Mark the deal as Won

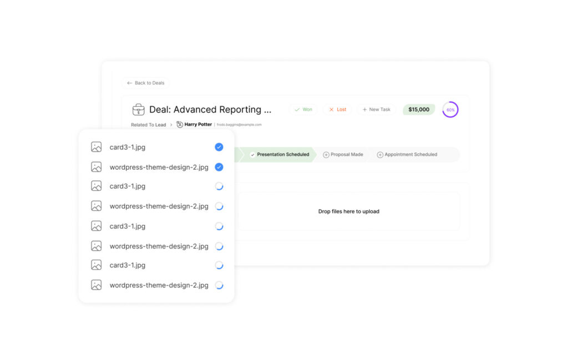tap(303, 109)
